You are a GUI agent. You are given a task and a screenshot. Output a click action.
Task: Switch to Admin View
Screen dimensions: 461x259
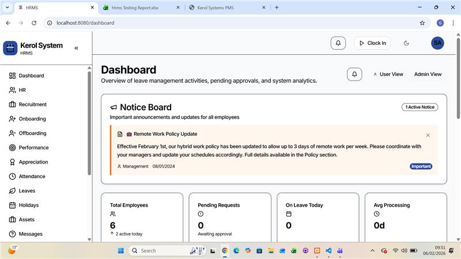[428, 74]
